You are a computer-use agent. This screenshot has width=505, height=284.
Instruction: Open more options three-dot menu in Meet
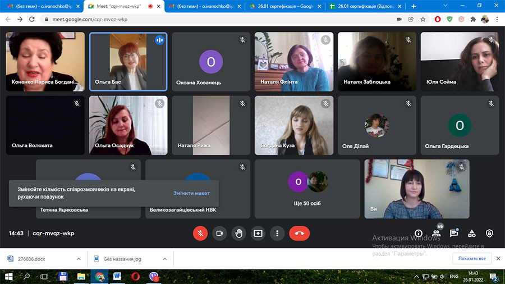tap(277, 233)
